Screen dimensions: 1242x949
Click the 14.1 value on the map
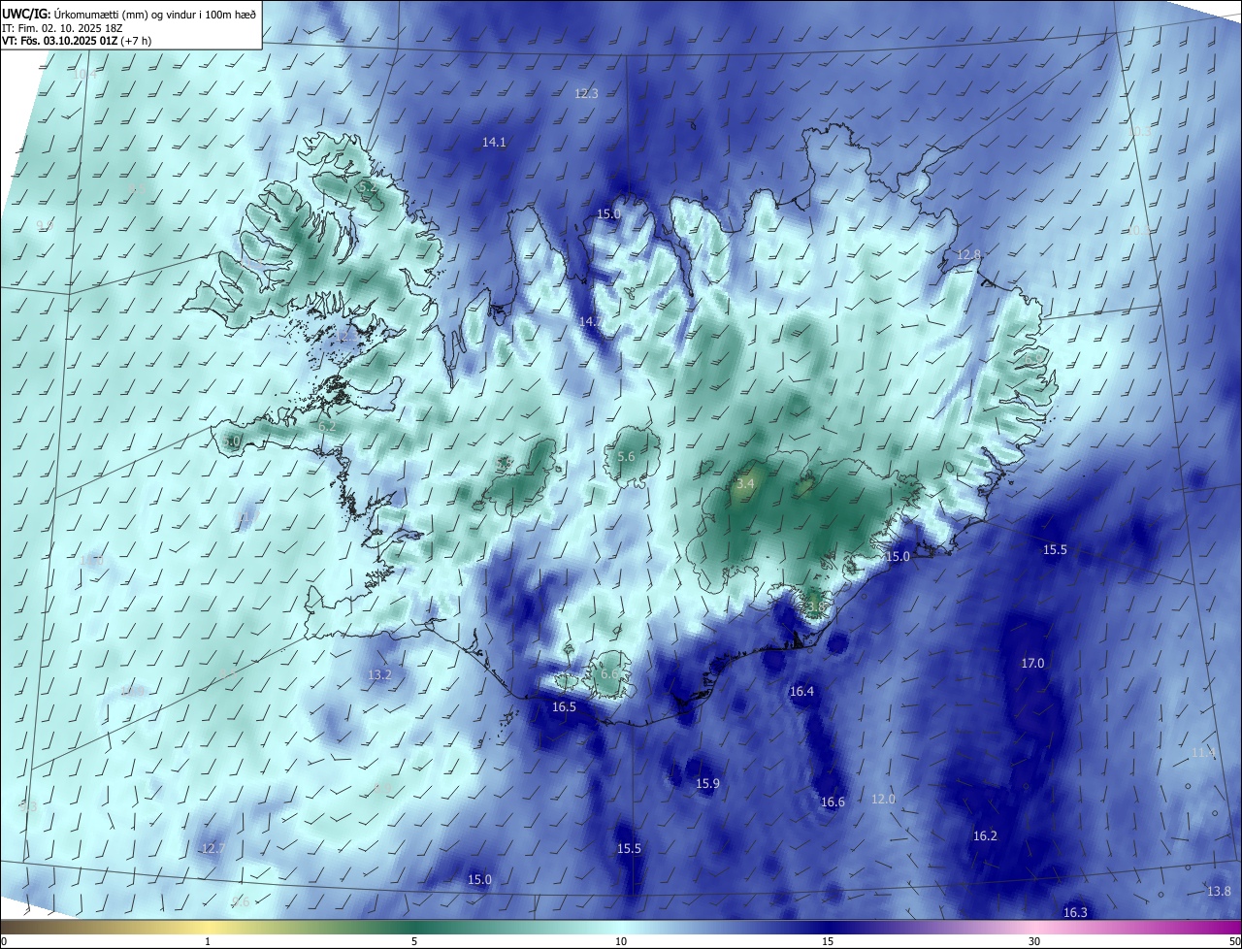point(494,143)
